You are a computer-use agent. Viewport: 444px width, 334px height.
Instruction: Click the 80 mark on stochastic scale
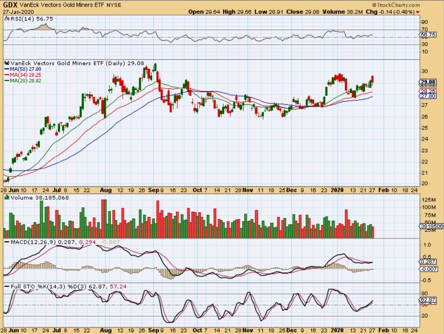click(425, 294)
